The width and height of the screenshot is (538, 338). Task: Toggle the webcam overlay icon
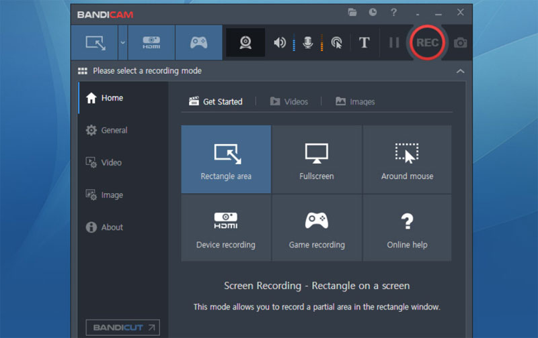tap(245, 43)
